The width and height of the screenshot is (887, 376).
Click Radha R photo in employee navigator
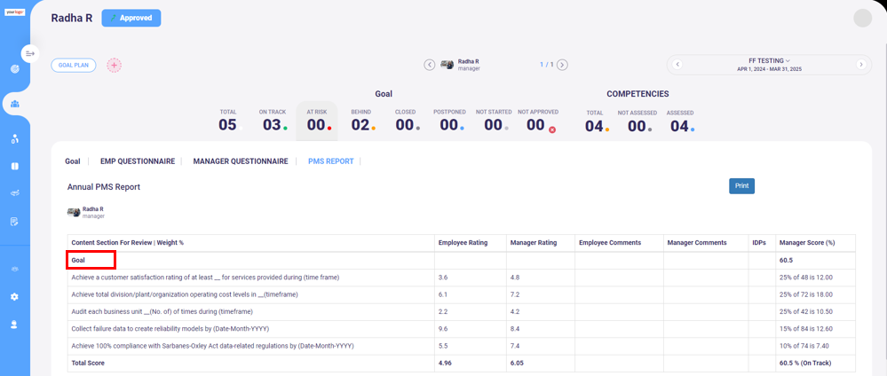(447, 65)
